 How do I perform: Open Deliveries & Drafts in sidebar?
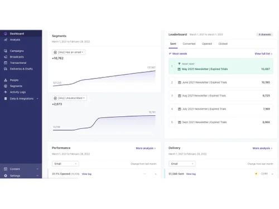pos(21,69)
